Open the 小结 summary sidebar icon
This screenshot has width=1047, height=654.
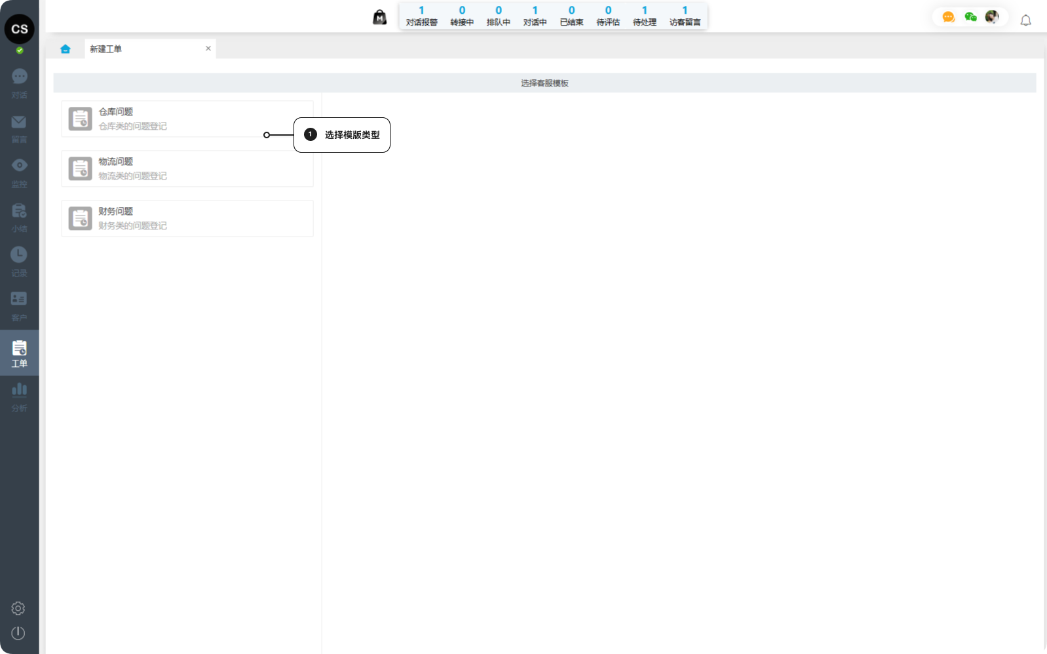pos(19,217)
